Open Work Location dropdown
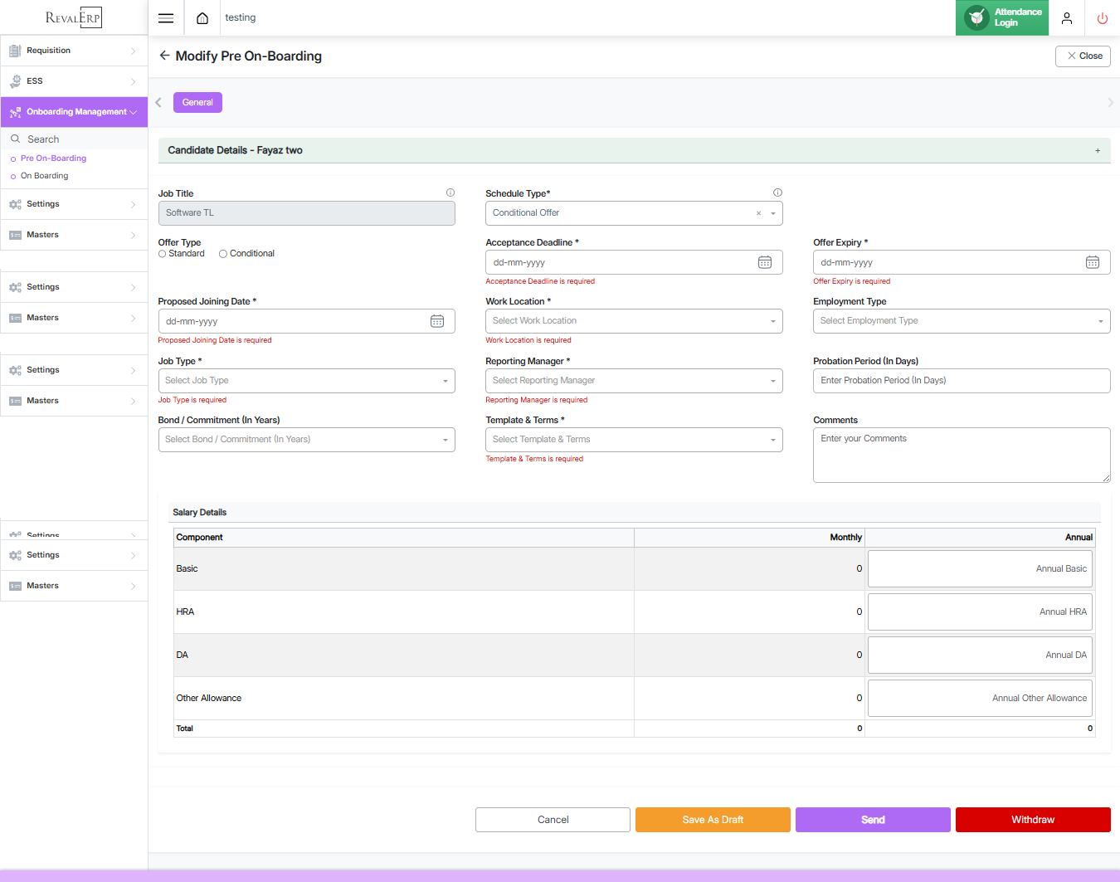Viewport: 1120px width, 882px height. pos(634,321)
